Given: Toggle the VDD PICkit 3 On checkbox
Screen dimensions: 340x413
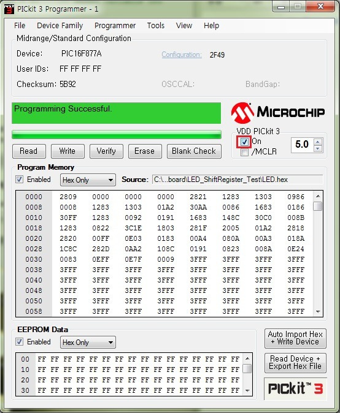Looking at the screenshot, I should (x=244, y=142).
